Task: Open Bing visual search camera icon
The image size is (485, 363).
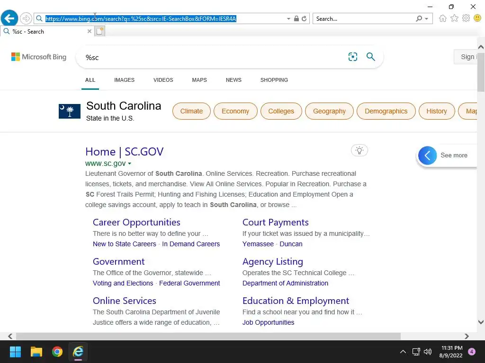Action: click(x=352, y=57)
